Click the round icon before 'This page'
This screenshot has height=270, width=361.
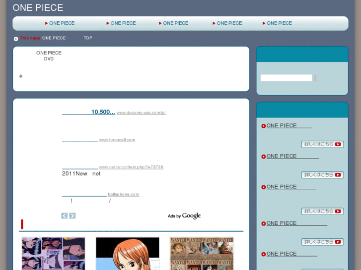[16, 39]
